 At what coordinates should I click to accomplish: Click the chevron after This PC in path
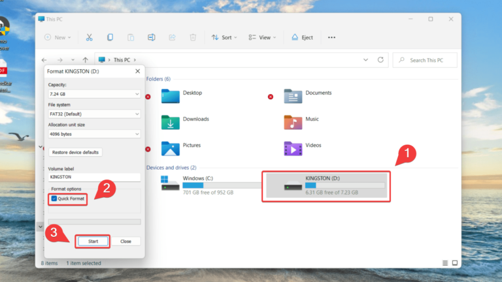pos(135,60)
